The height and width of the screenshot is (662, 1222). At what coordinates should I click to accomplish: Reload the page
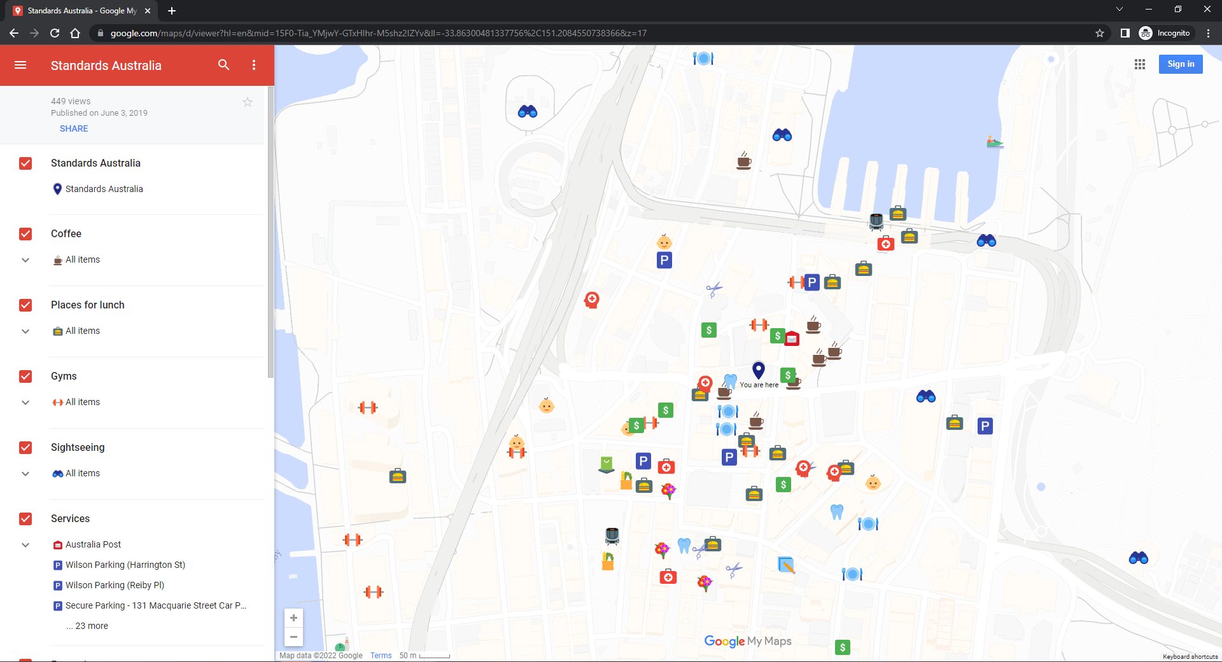click(x=55, y=33)
